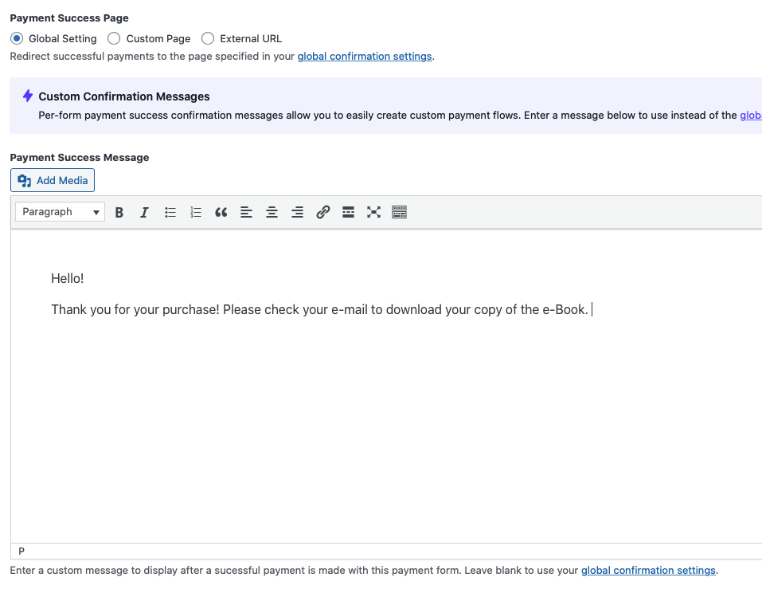
Task: Click inside the message editor text area
Action: pos(382,414)
